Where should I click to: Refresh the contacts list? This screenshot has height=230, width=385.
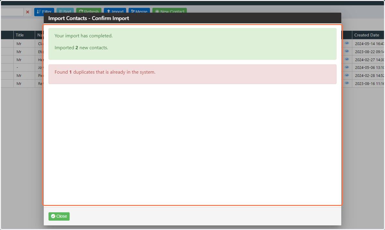(x=89, y=12)
